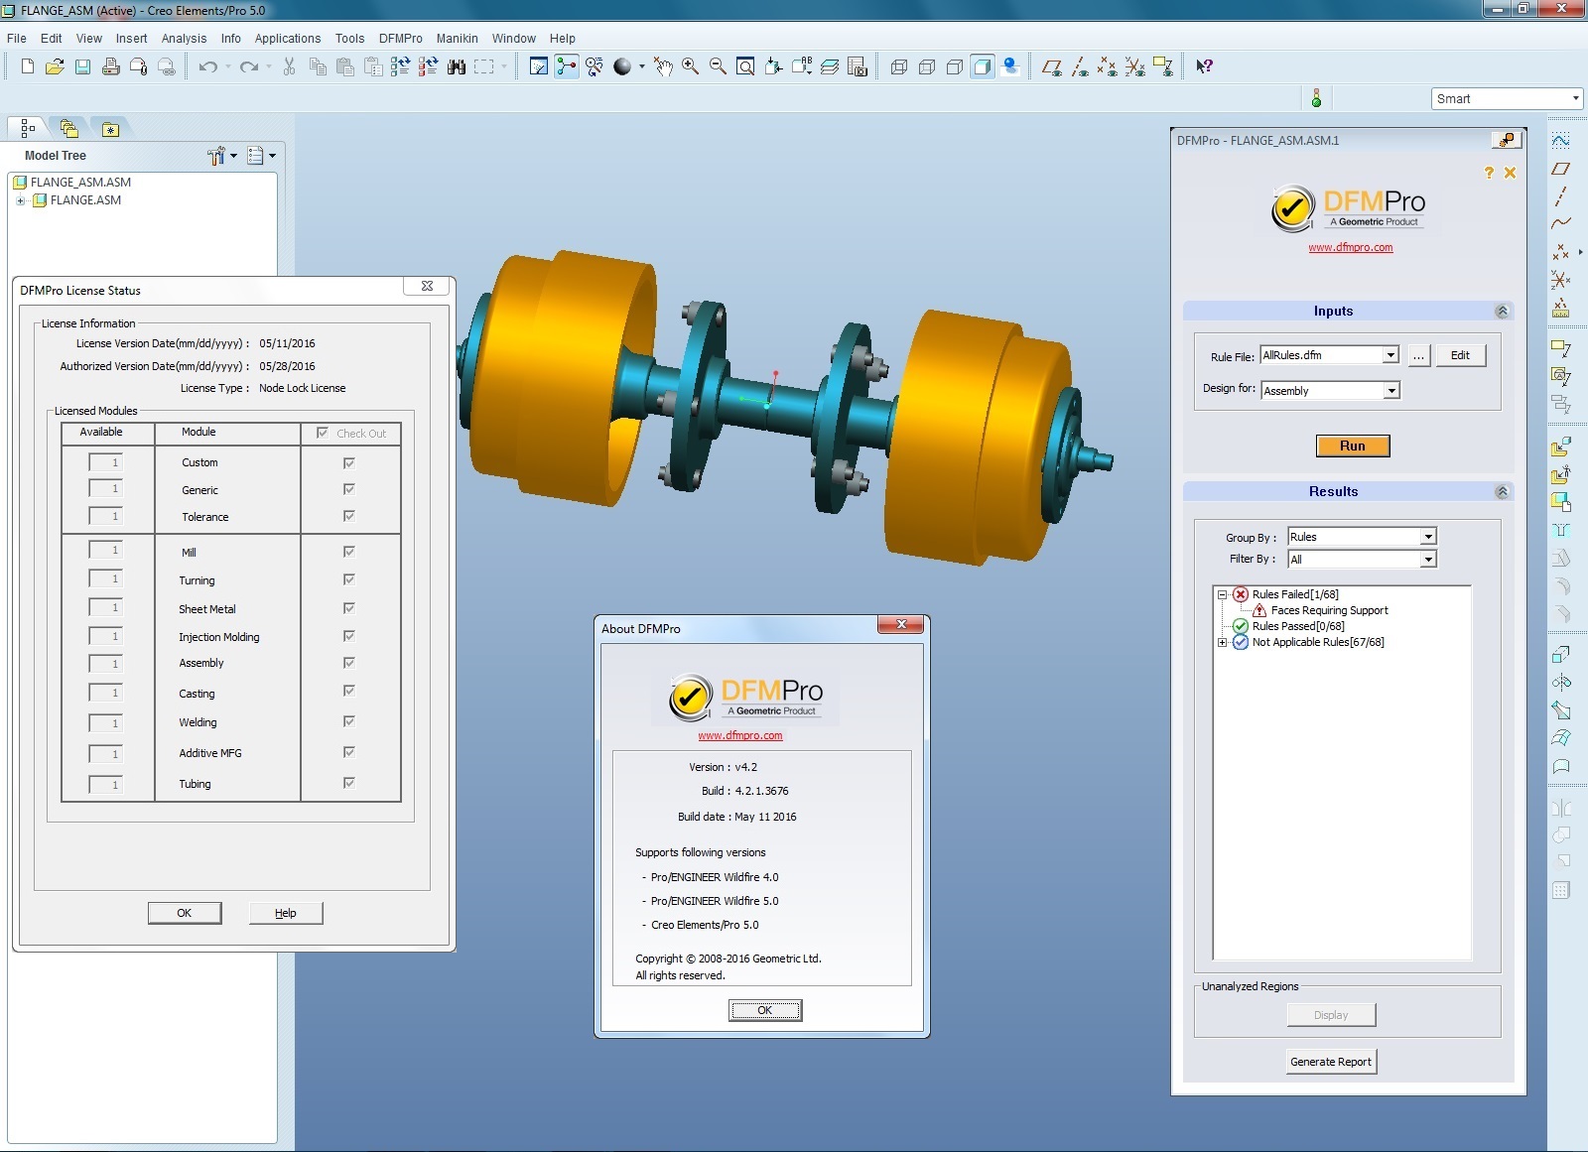Print the active model

click(x=111, y=66)
